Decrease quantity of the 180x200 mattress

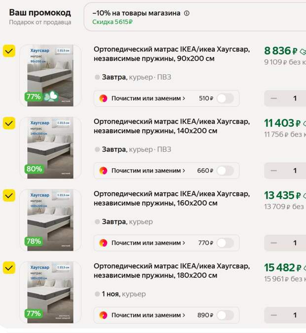coord(273,315)
